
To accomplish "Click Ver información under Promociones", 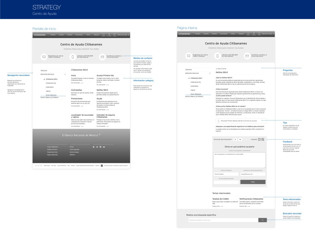I will click(77, 106).
